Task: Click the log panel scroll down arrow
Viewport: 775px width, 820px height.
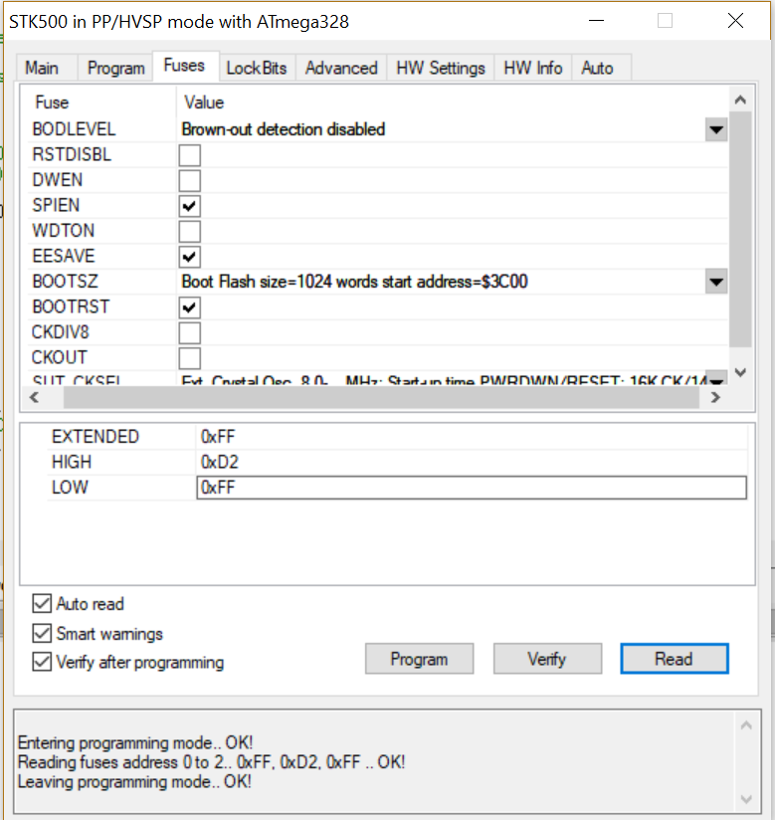Action: pyautogui.click(x=746, y=799)
